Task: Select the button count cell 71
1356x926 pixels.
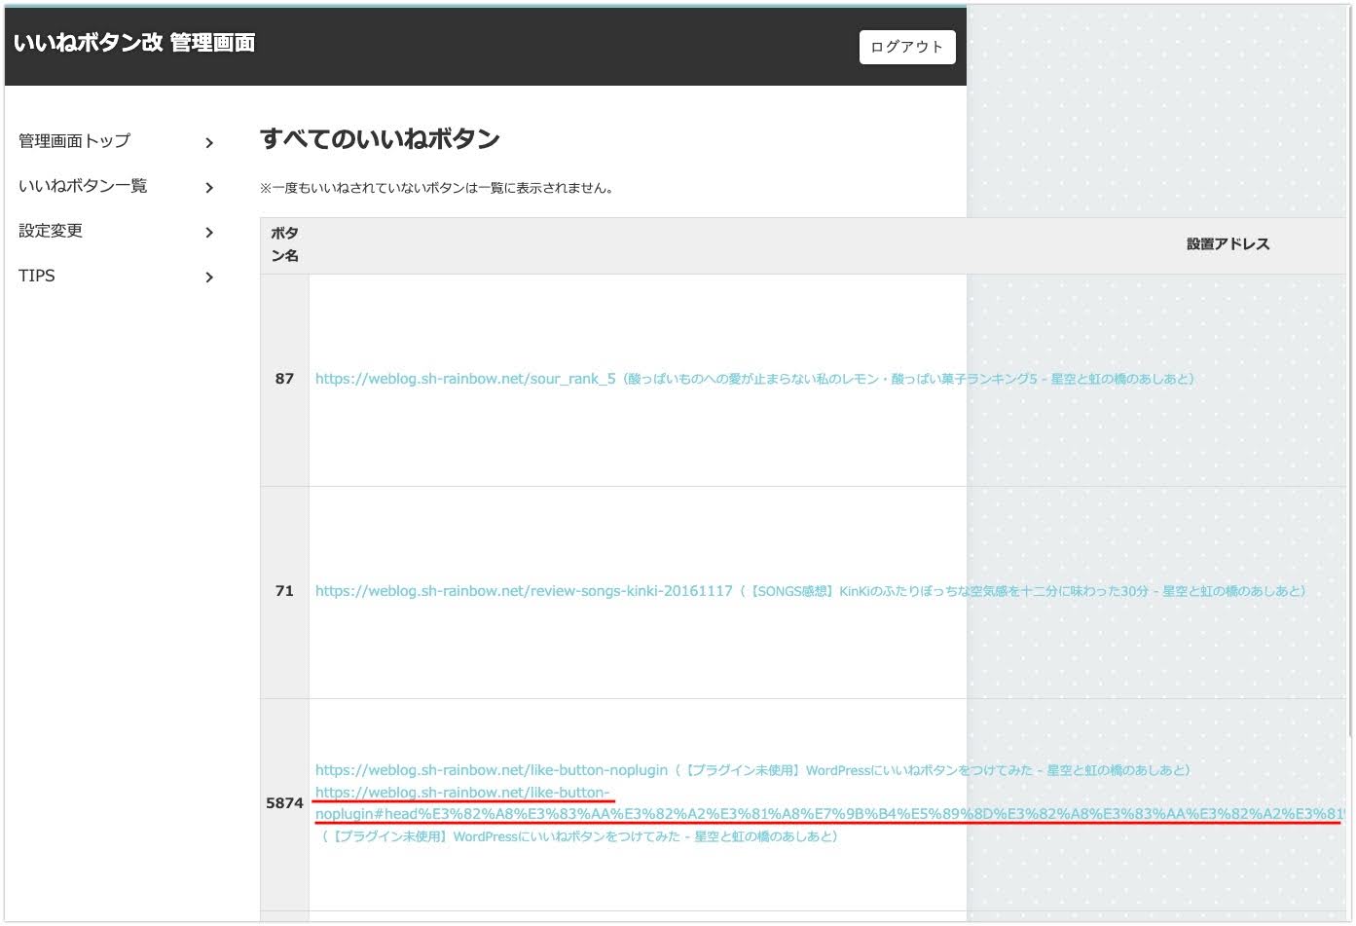Action: click(x=284, y=591)
